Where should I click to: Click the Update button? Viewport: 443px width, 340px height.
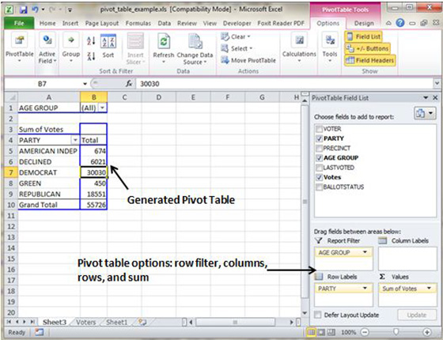tap(417, 315)
